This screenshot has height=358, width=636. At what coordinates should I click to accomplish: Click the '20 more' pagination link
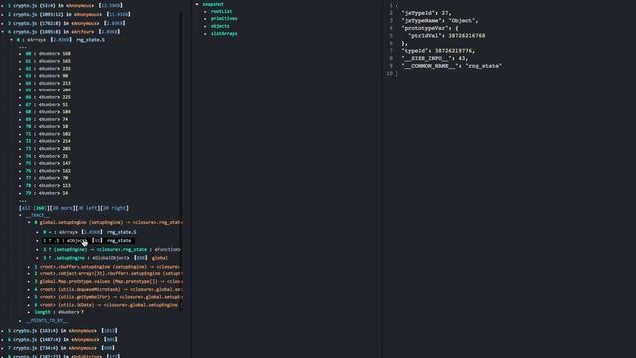[62, 208]
